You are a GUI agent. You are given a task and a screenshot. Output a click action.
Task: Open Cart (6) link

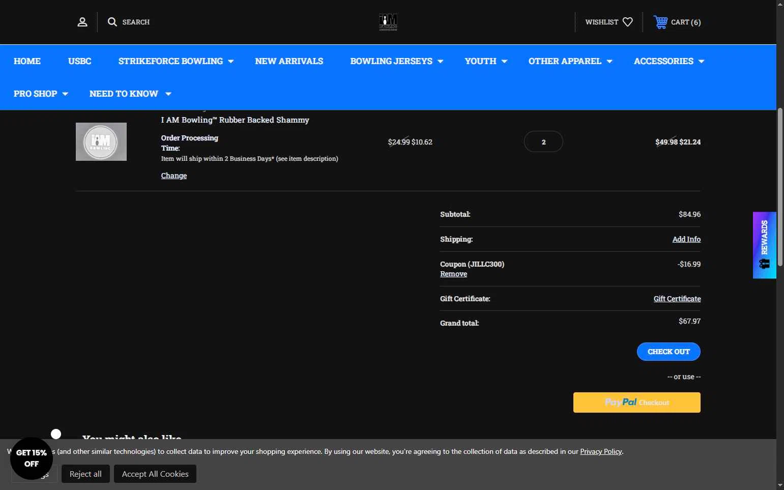pyautogui.click(x=685, y=22)
